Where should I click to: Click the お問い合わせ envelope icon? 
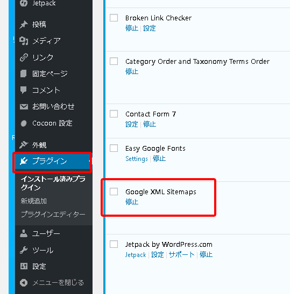[x=24, y=107]
